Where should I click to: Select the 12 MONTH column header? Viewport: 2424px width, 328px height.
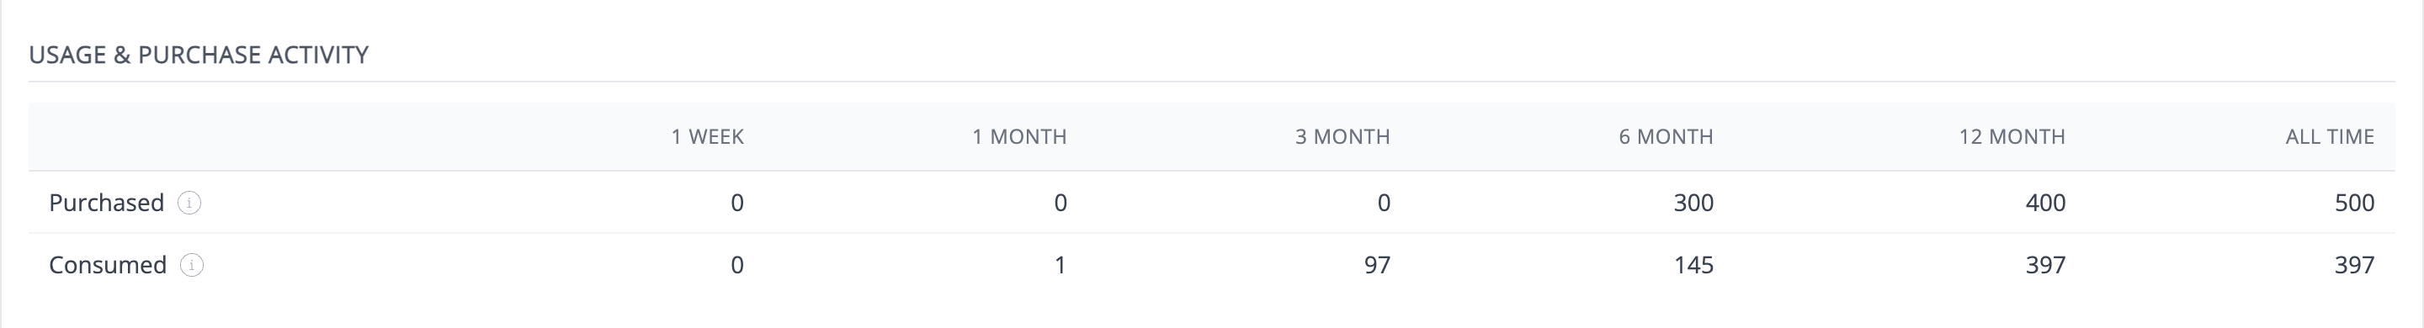click(2012, 137)
